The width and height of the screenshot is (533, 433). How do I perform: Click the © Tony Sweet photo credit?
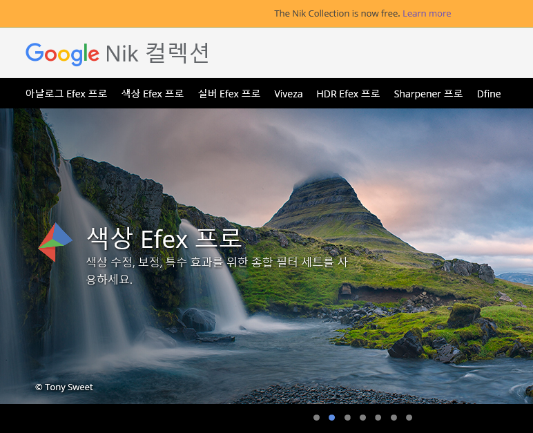click(x=64, y=387)
